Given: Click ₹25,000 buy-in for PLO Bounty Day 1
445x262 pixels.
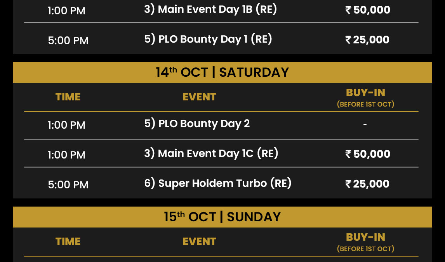Looking at the screenshot, I should (367, 40).
